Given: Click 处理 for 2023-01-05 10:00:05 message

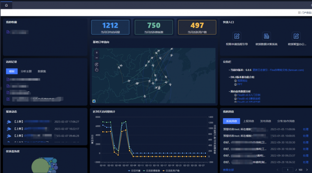Looking at the screenshot, I should point(306,136).
